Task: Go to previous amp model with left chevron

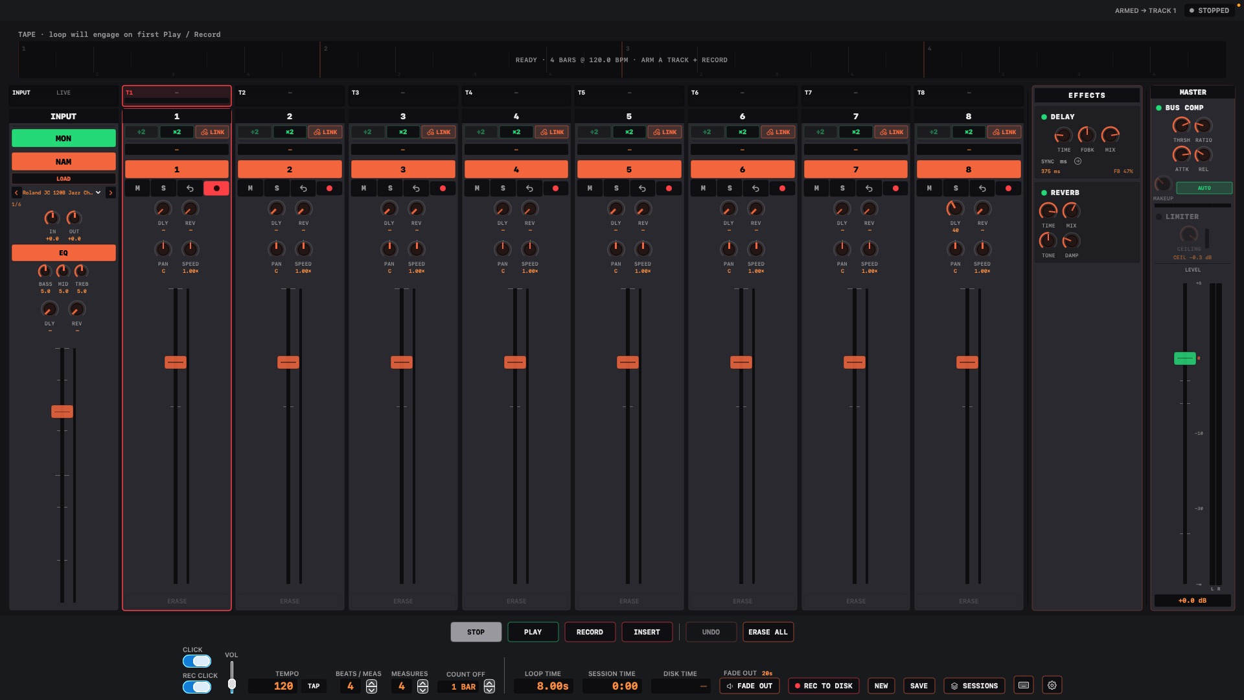Action: pyautogui.click(x=16, y=192)
